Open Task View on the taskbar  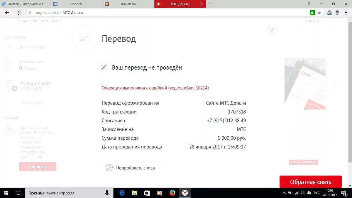tap(18, 193)
